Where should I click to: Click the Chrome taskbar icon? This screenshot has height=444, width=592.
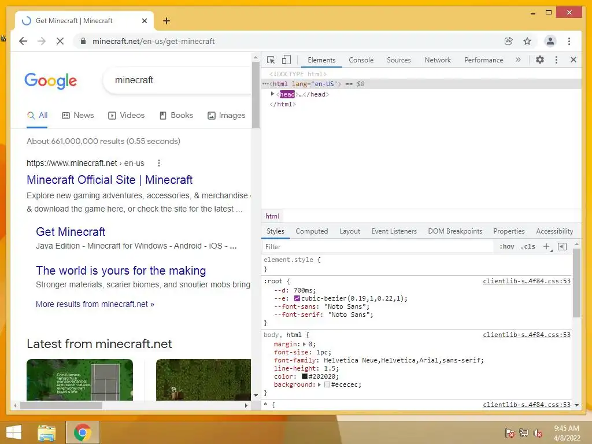click(x=82, y=432)
